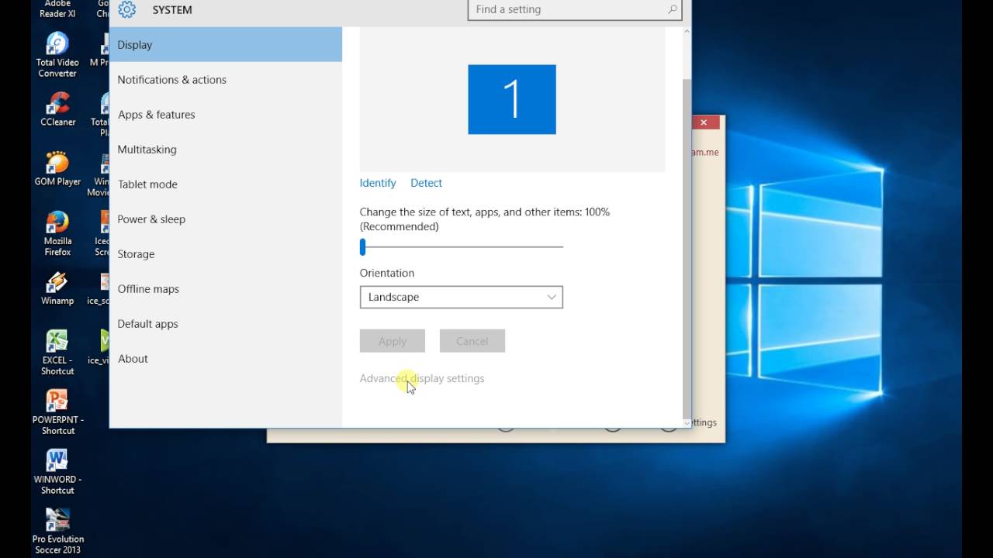This screenshot has height=558, width=993.
Task: Open Tablet mode settings
Action: [226, 184]
